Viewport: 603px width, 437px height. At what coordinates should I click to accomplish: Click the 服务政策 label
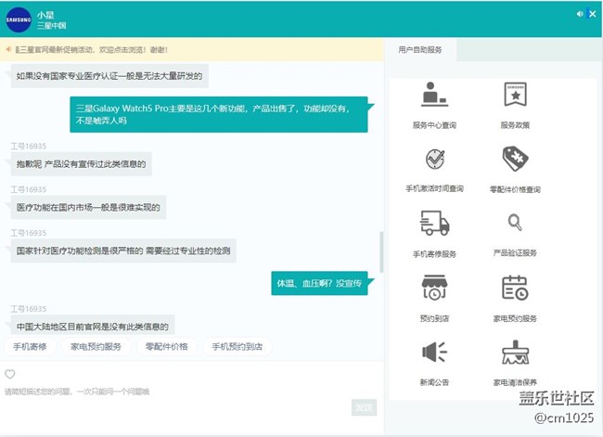tap(515, 125)
